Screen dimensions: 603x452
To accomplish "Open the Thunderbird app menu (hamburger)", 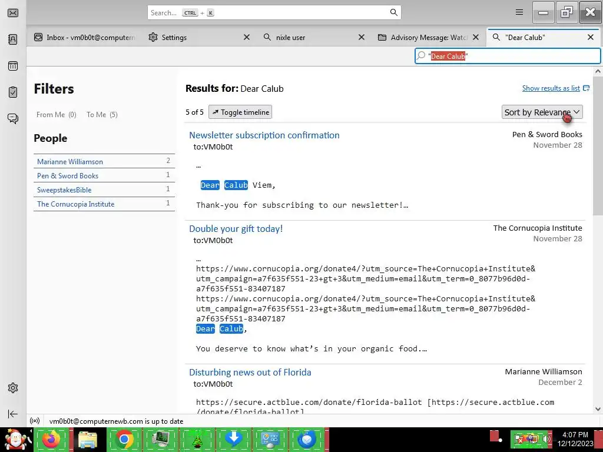I will 519,12.
